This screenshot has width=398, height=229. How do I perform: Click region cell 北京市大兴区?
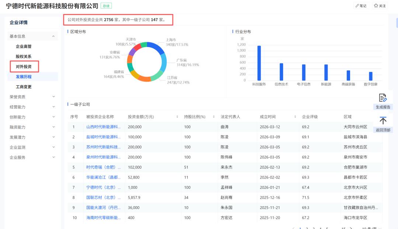pyautogui.click(x=355, y=187)
